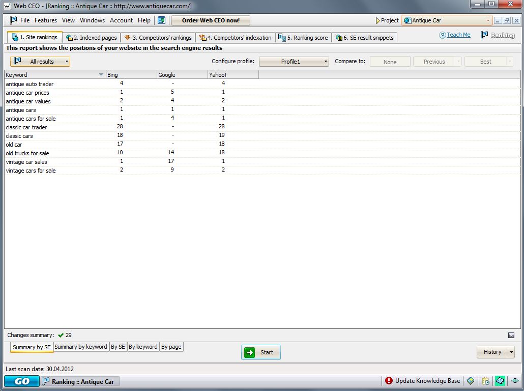524x391 pixels.
Task: Open the View menu
Action: [68, 20]
